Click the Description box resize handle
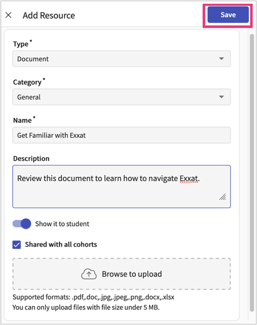This screenshot has width=257, height=325. pos(223,197)
